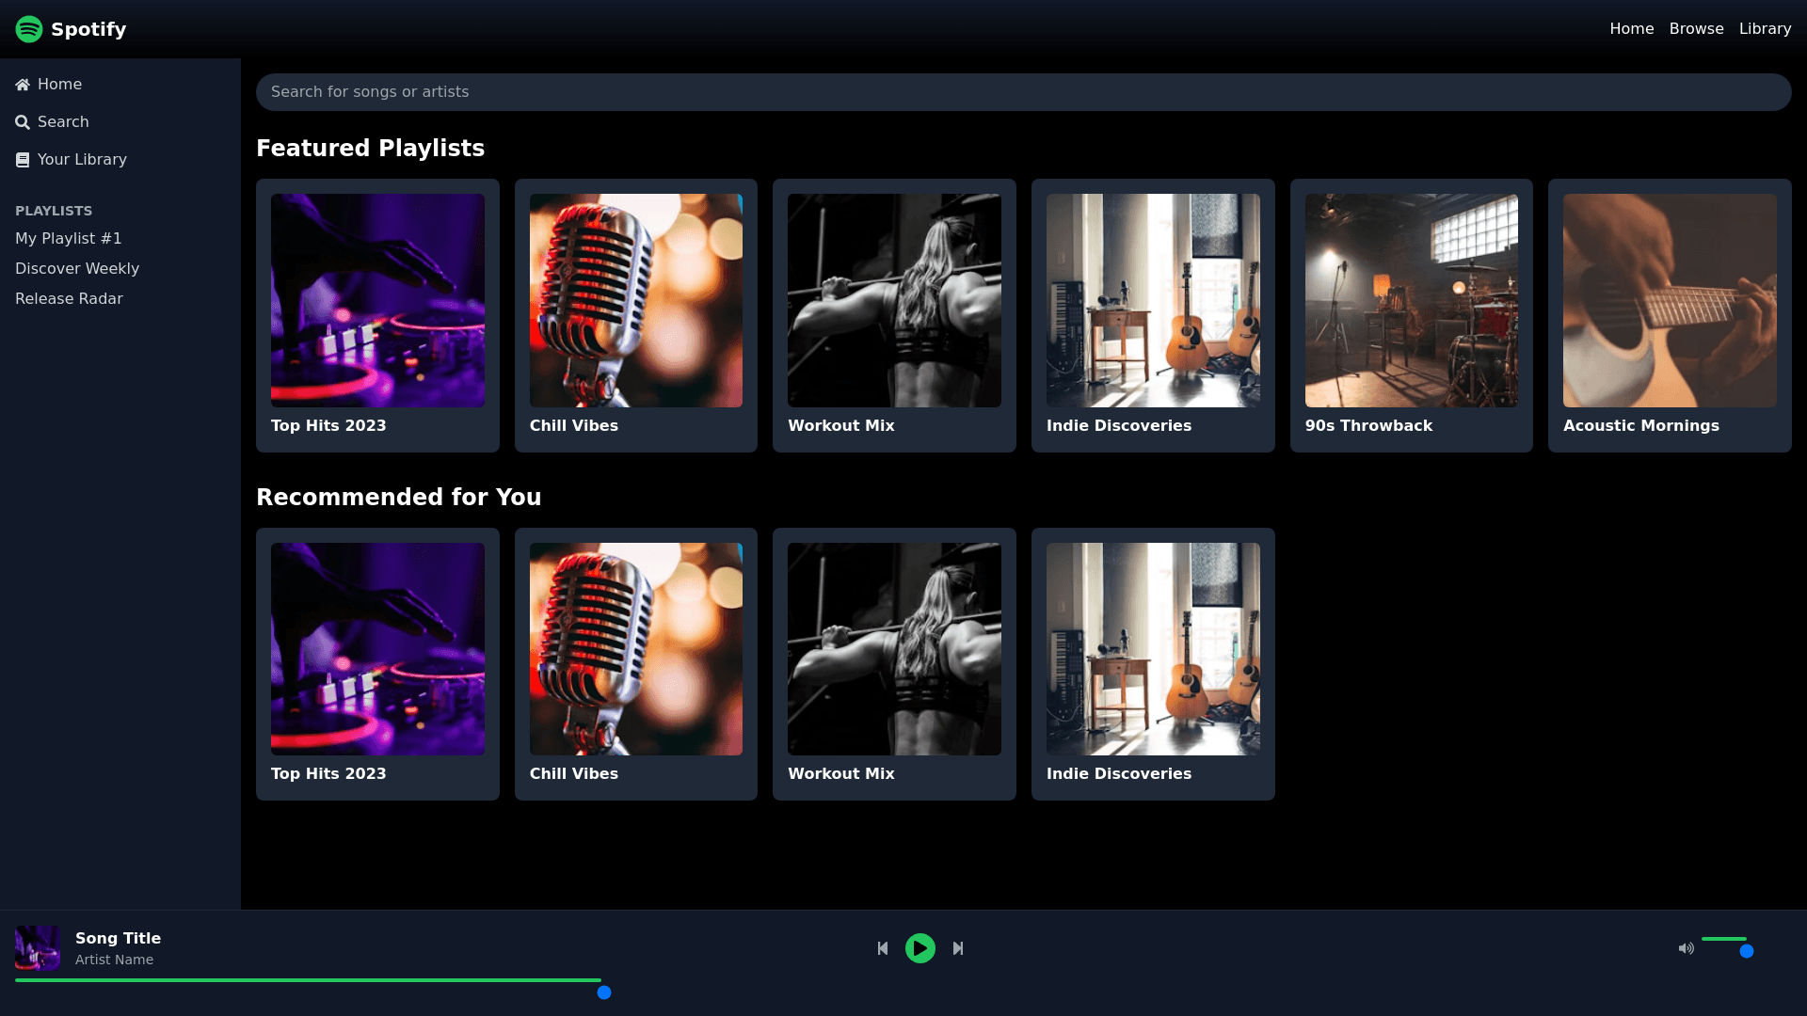The width and height of the screenshot is (1807, 1016).
Task: Click the Home house icon in sidebar
Action: pos(23,85)
